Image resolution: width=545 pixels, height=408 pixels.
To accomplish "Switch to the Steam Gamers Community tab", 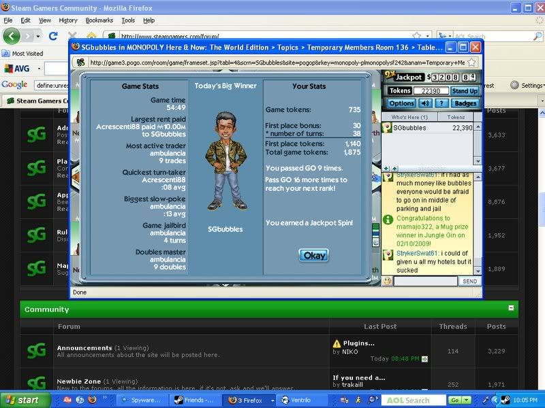I will [x=37, y=101].
